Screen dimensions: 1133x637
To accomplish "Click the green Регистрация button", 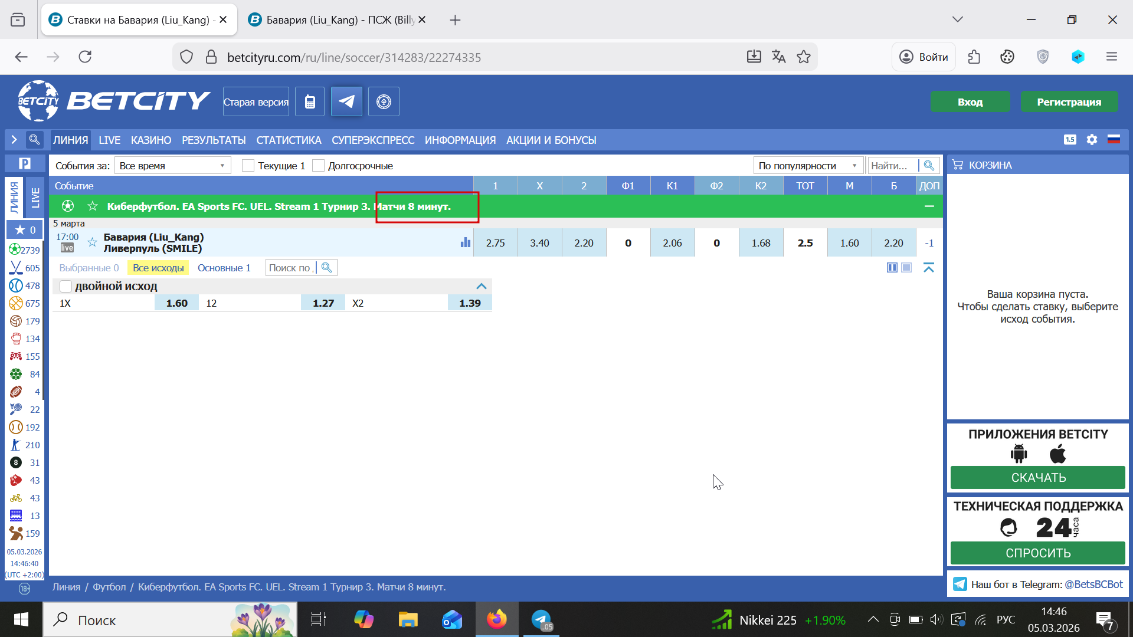I will 1069,101.
